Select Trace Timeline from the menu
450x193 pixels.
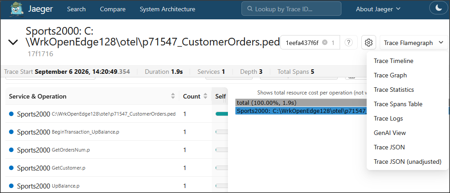(393, 61)
